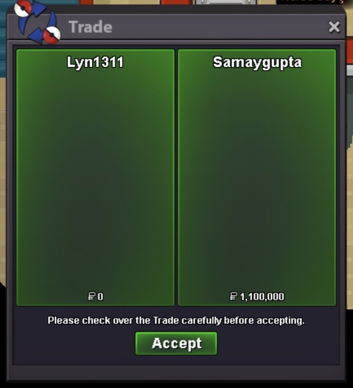The image size is (353, 388).
Task: Click the check Trade carefully warning text
Action: 176,320
